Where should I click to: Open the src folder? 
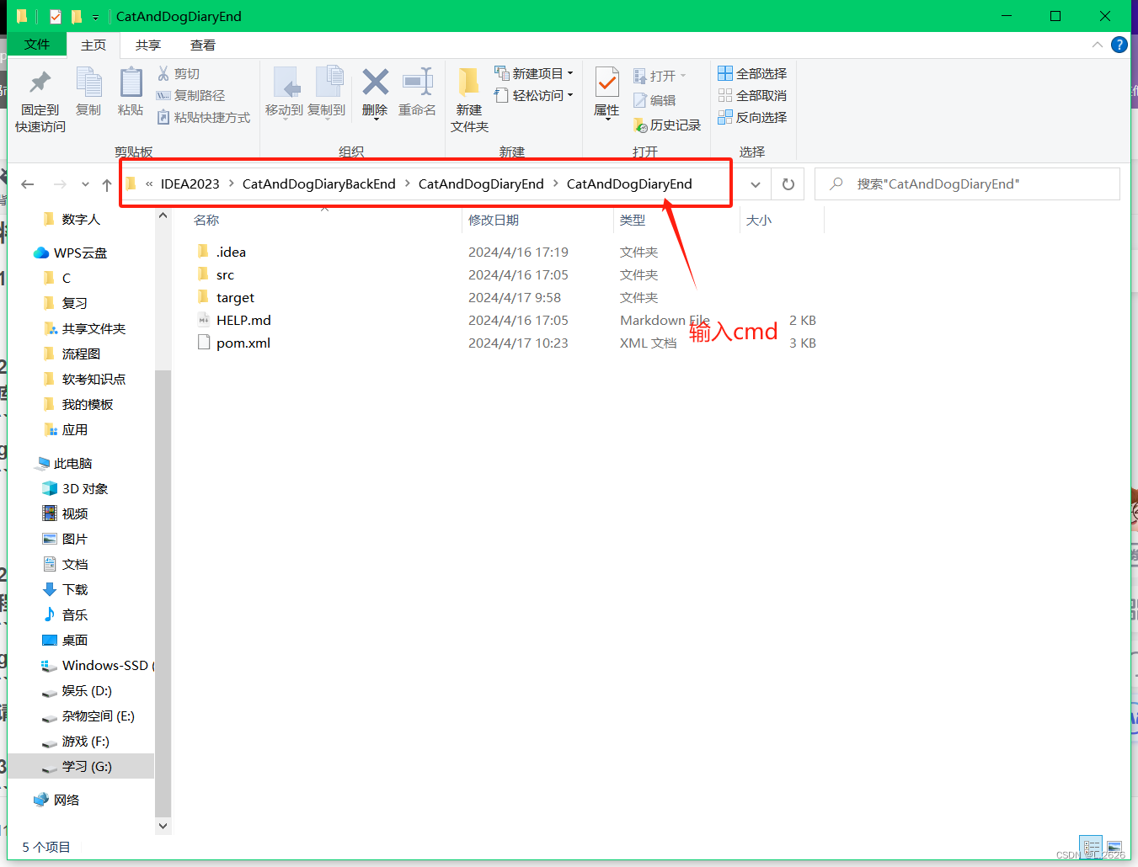[226, 274]
